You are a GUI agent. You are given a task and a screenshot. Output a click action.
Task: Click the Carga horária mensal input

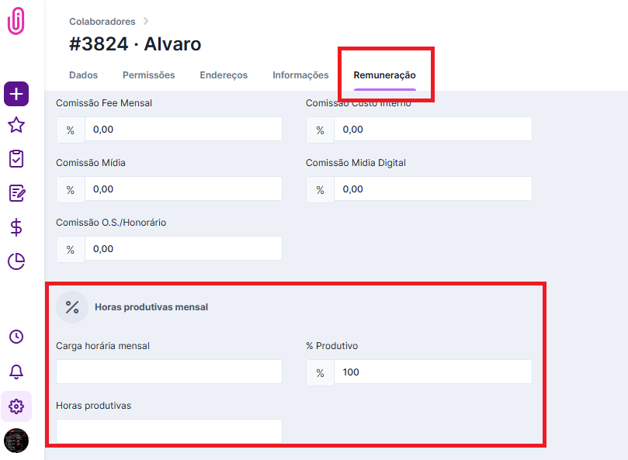(169, 372)
